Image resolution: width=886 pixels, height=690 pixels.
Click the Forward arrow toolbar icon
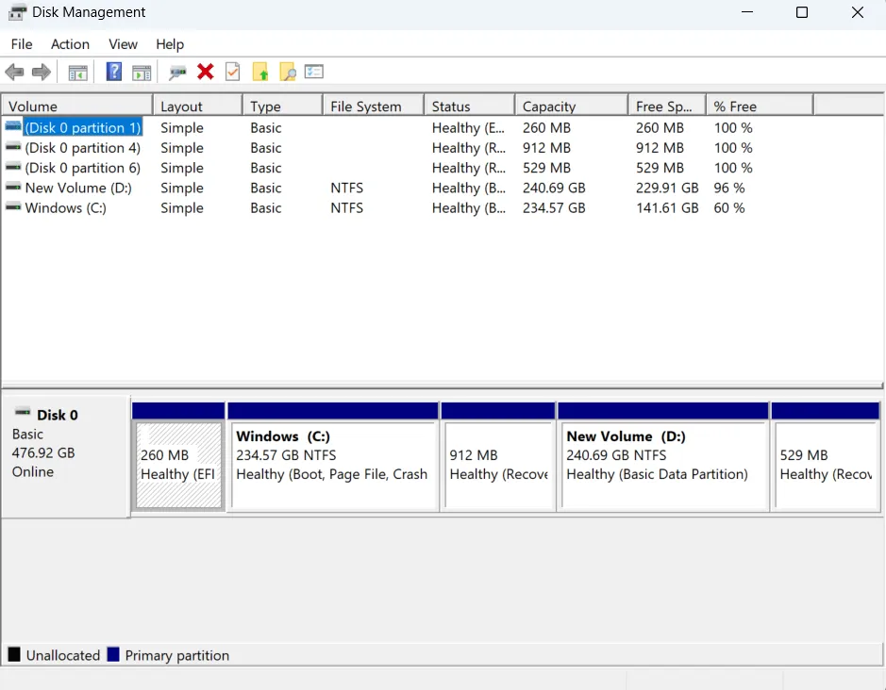[x=41, y=73]
